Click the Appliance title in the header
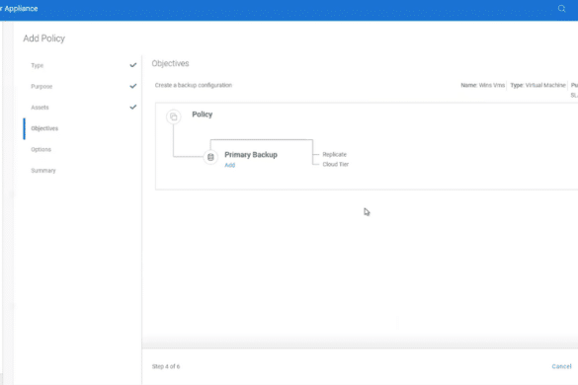The width and height of the screenshot is (578, 385). point(21,9)
